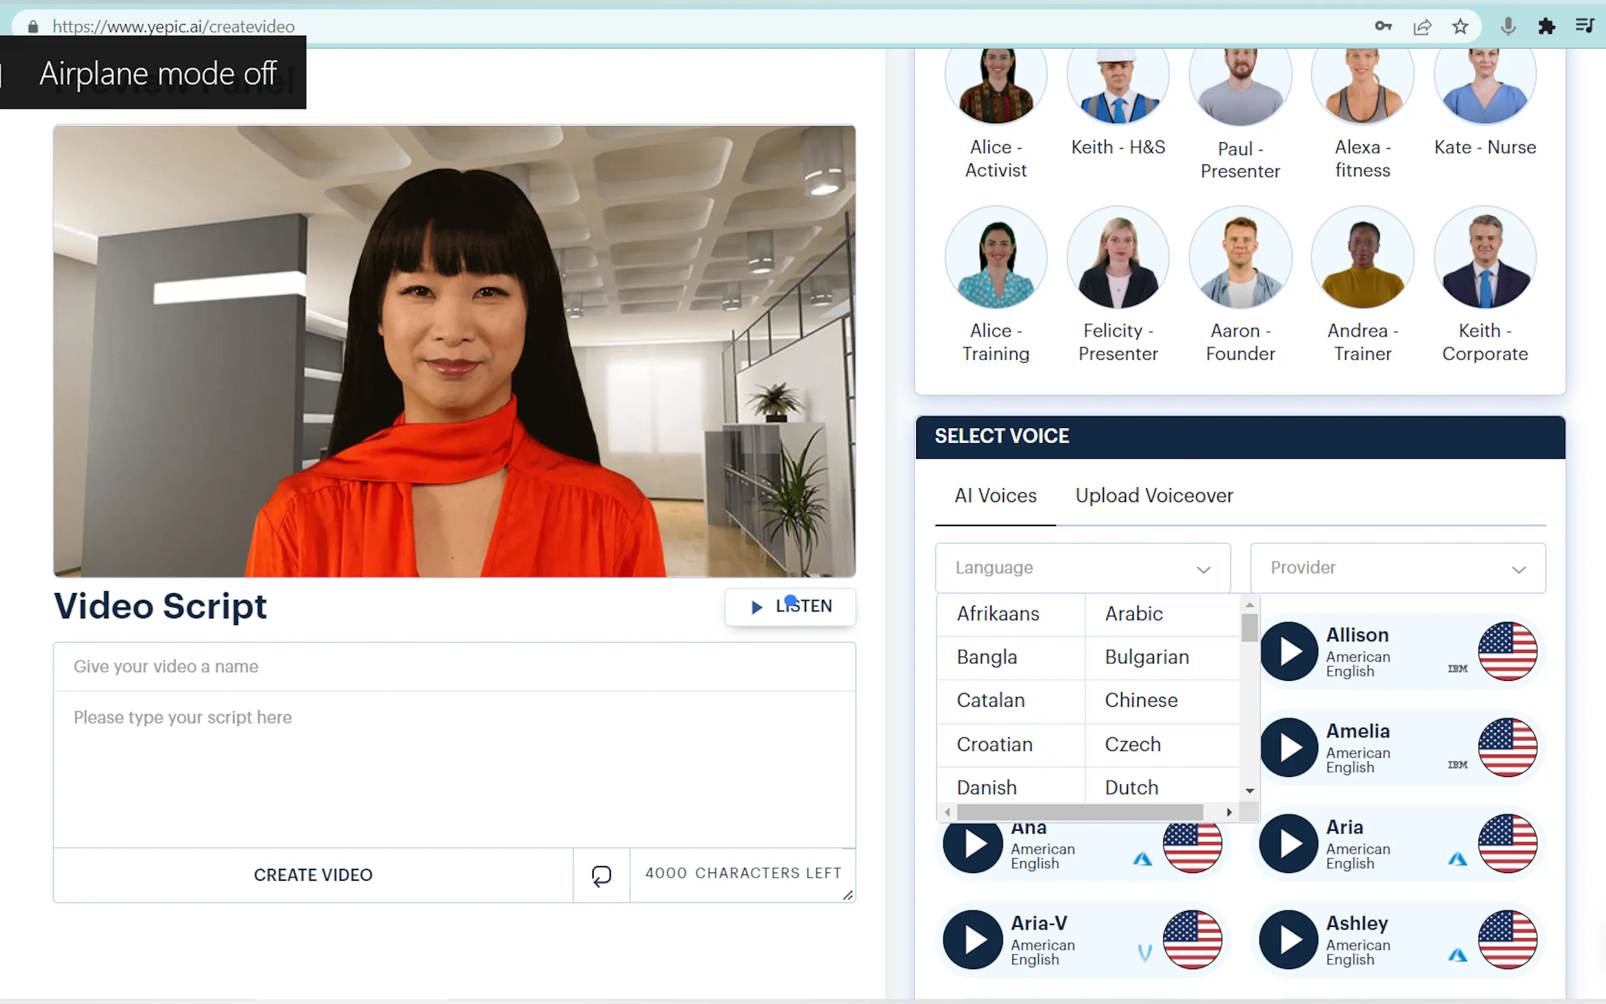Click the microphone icon in the toolbar
Viewport: 1606px width, 1004px height.
coord(1508,27)
